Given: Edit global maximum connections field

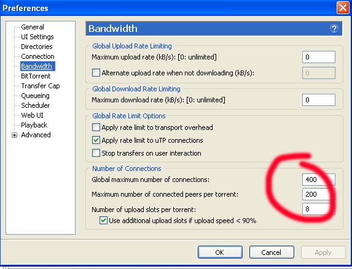Looking at the screenshot, I should click(319, 180).
